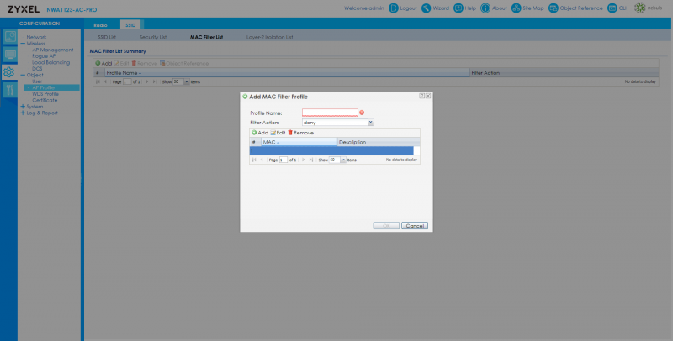Open Certificate in the tree
This screenshot has width=673, height=341.
(45, 100)
